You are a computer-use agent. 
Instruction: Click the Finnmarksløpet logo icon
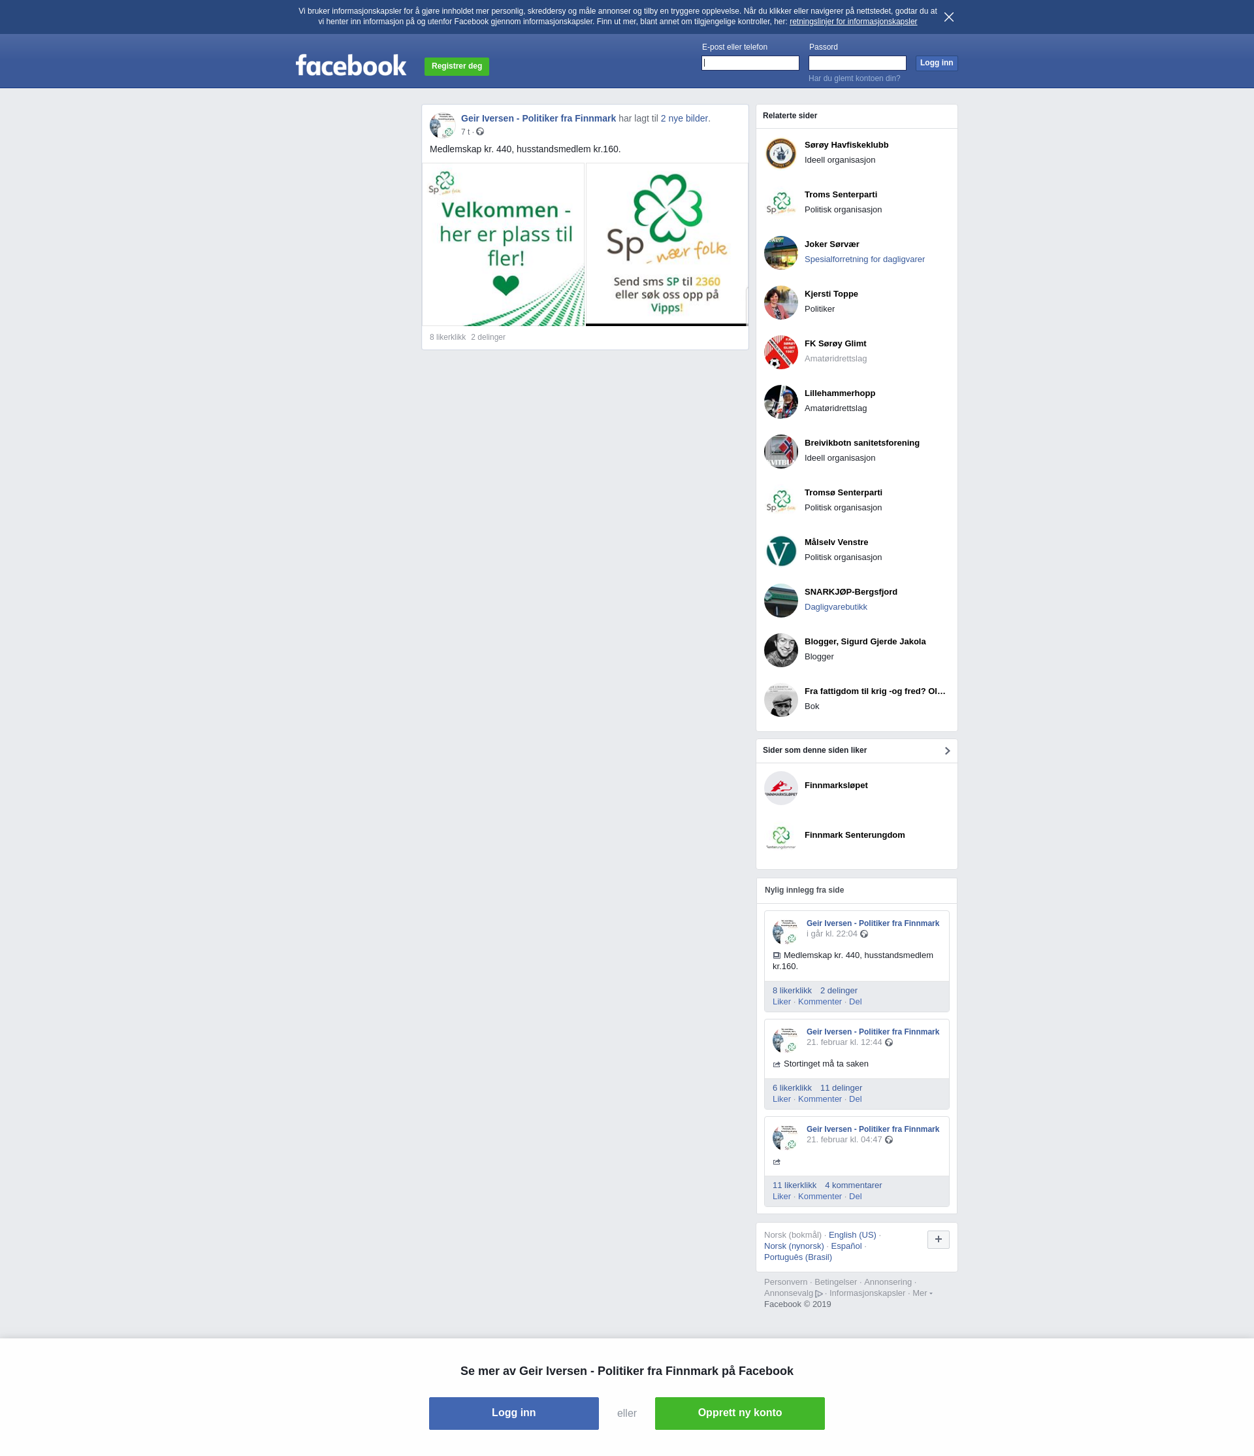780,787
